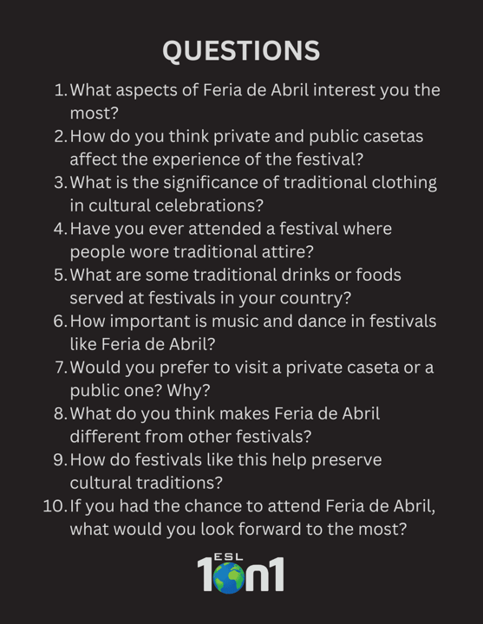Image resolution: width=483 pixels, height=624 pixels.
Task: Click the text 'like Feria de Abril?'
Action: tap(142, 344)
